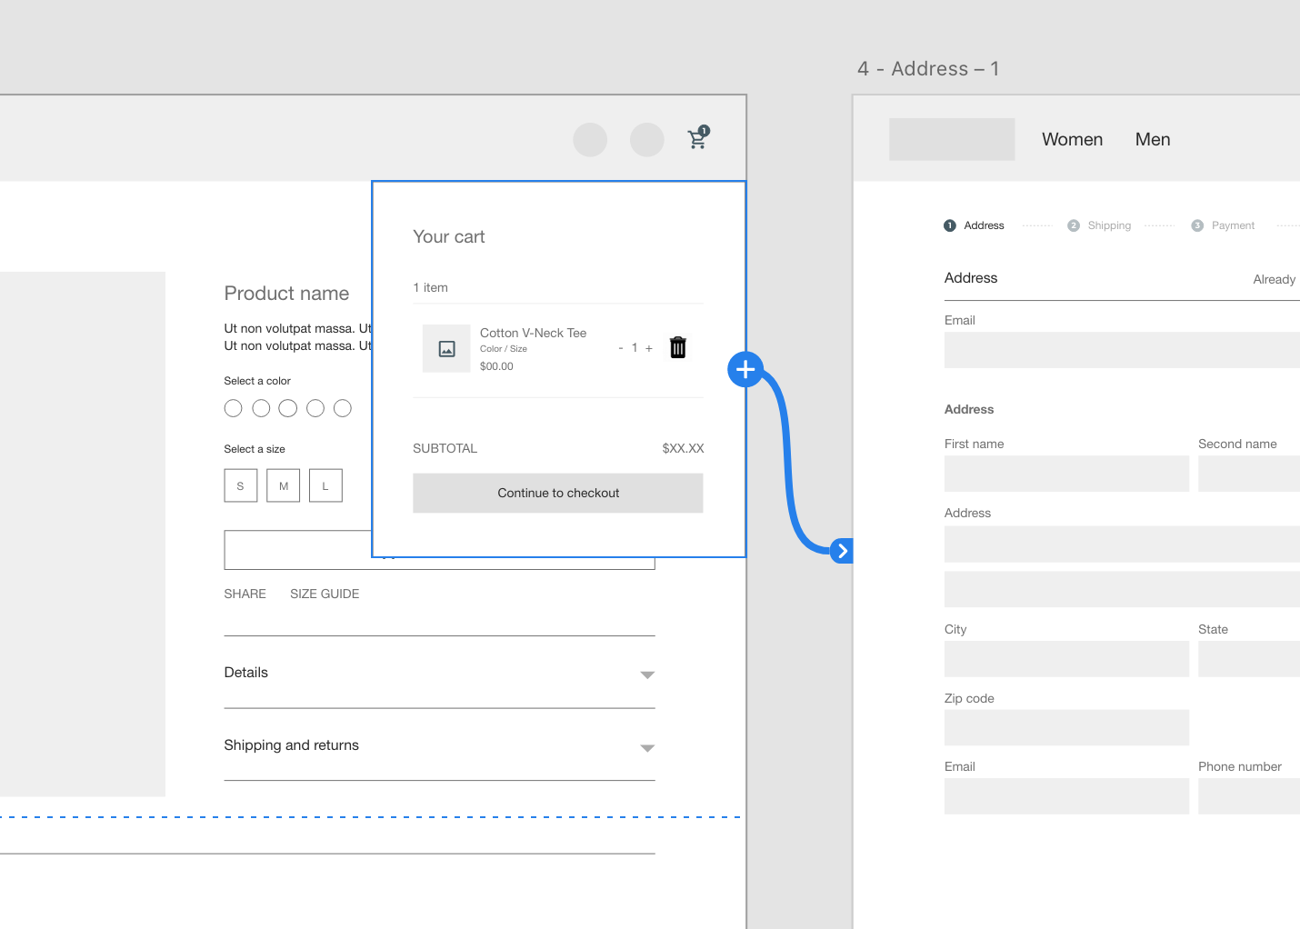The height and width of the screenshot is (929, 1300).
Task: Choose size L option
Action: point(325,485)
